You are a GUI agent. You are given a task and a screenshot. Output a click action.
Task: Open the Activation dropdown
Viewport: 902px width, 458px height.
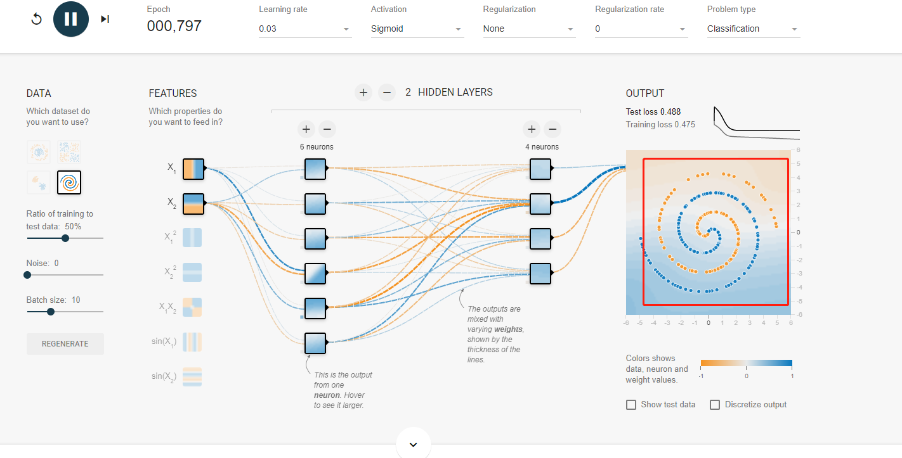pos(417,29)
